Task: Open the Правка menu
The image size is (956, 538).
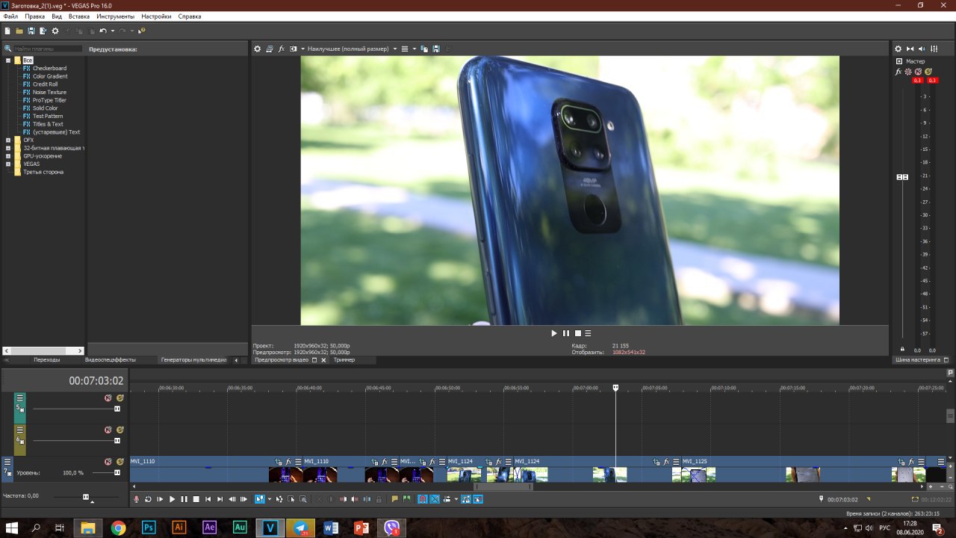Action: 34,16
